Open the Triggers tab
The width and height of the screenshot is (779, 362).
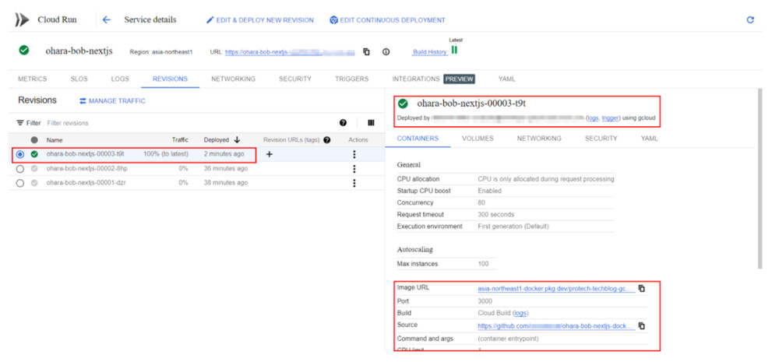pyautogui.click(x=352, y=79)
